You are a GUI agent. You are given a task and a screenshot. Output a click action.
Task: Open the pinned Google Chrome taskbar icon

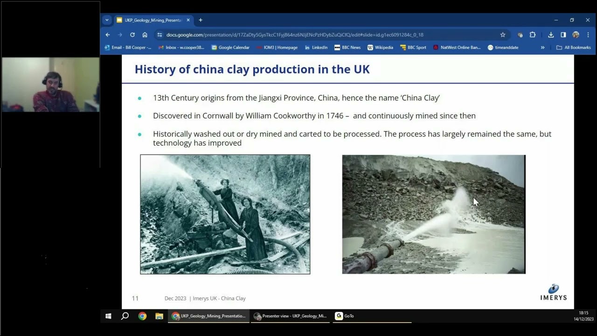click(142, 316)
